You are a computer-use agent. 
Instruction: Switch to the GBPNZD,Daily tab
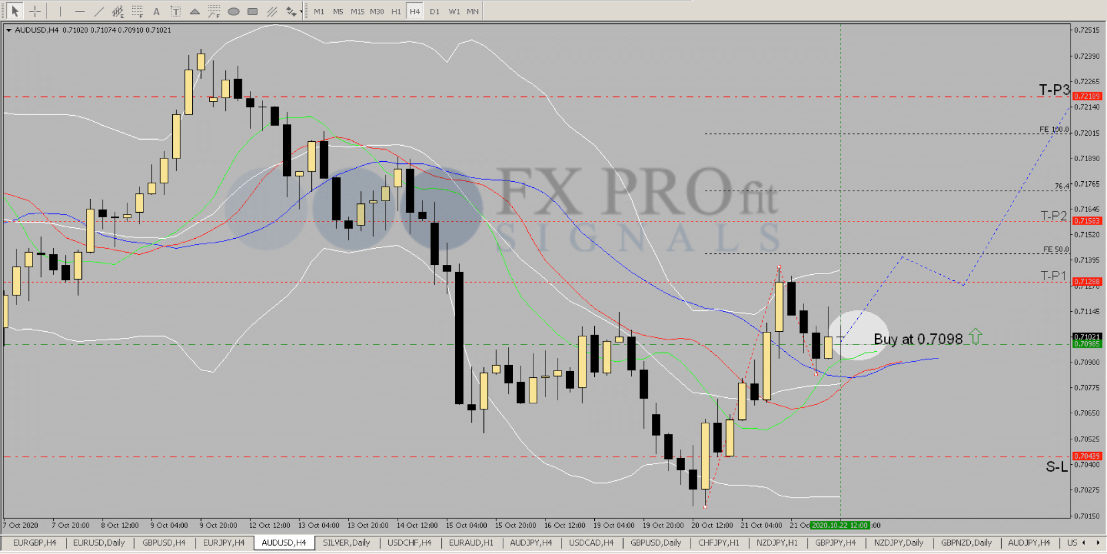point(966,543)
